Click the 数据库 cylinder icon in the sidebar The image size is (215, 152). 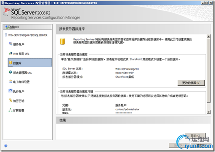tap(11, 63)
